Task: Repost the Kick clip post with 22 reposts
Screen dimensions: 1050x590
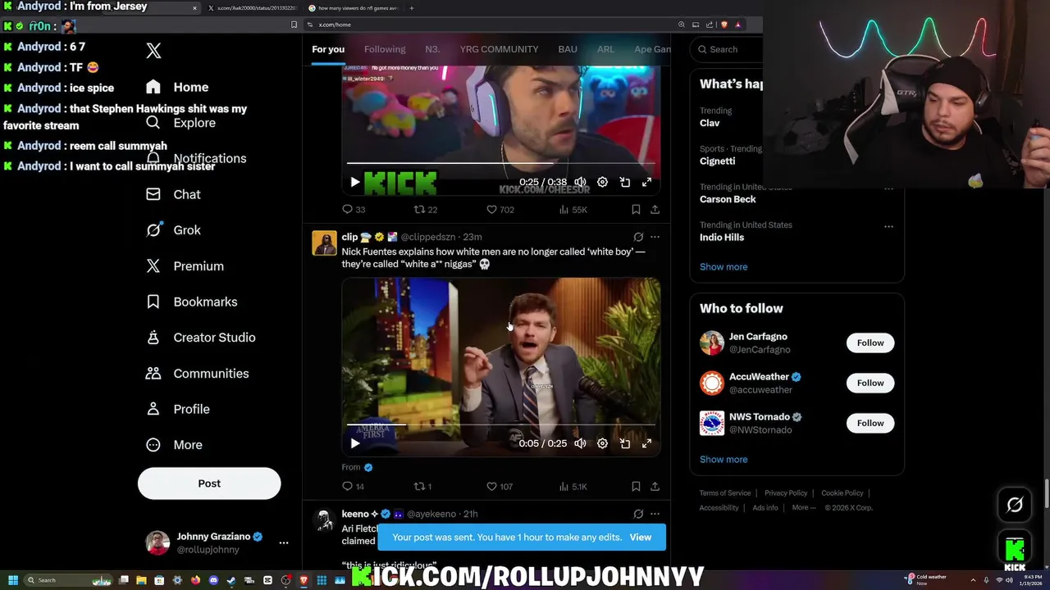Action: coord(425,210)
